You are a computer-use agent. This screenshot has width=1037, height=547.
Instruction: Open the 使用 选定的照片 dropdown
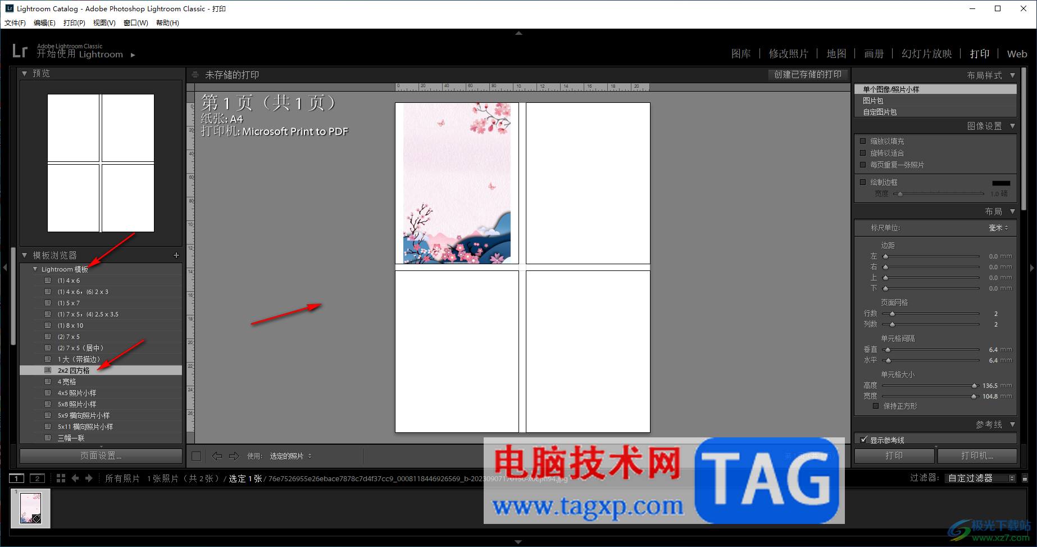tap(290, 456)
